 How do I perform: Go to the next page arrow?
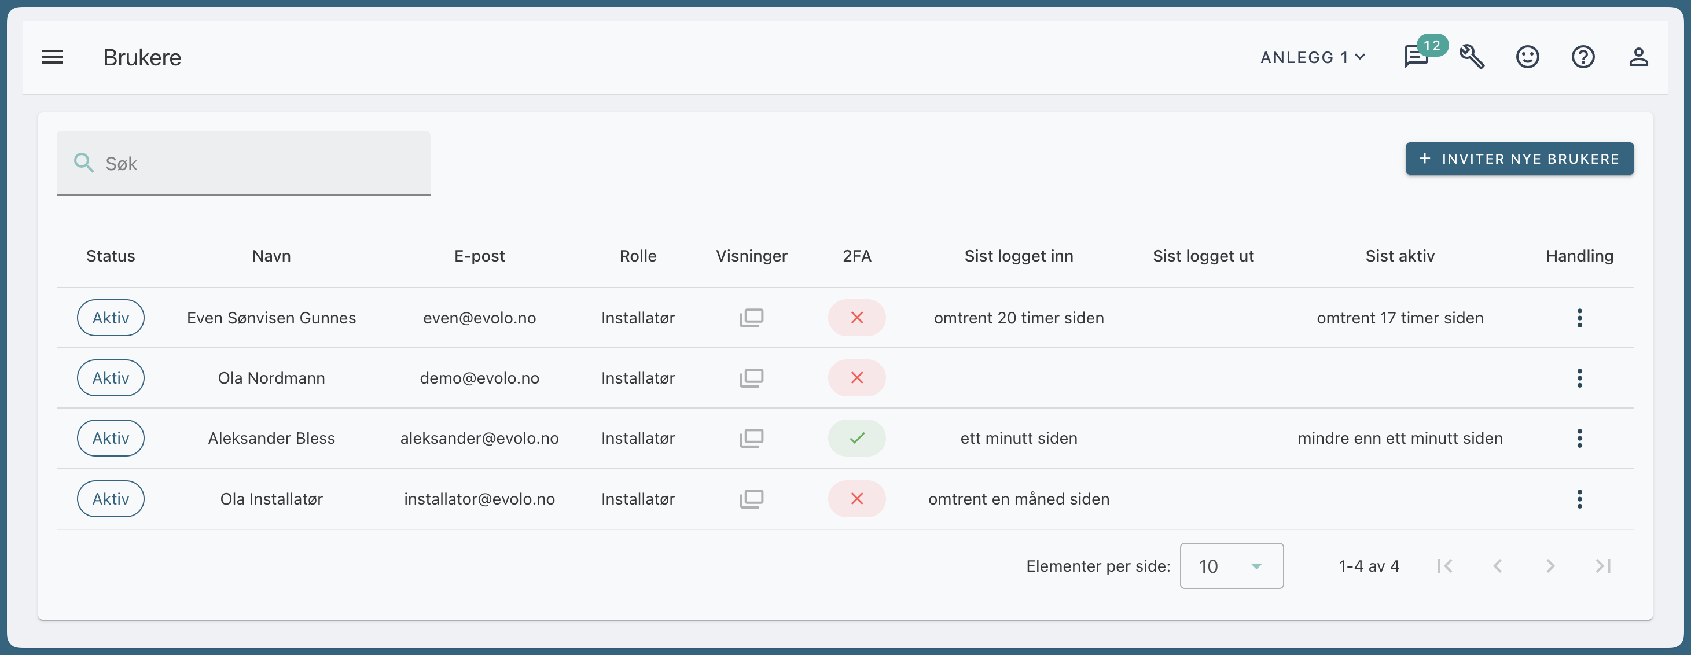[1550, 566]
